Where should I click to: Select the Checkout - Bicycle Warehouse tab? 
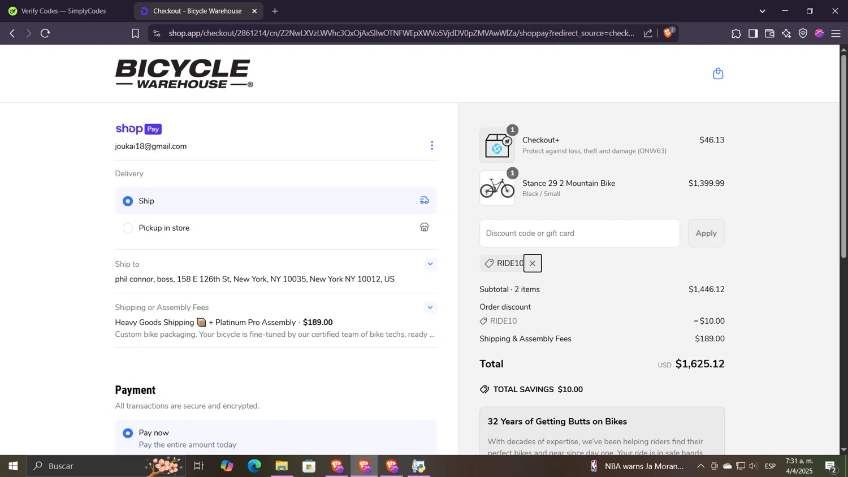198,11
